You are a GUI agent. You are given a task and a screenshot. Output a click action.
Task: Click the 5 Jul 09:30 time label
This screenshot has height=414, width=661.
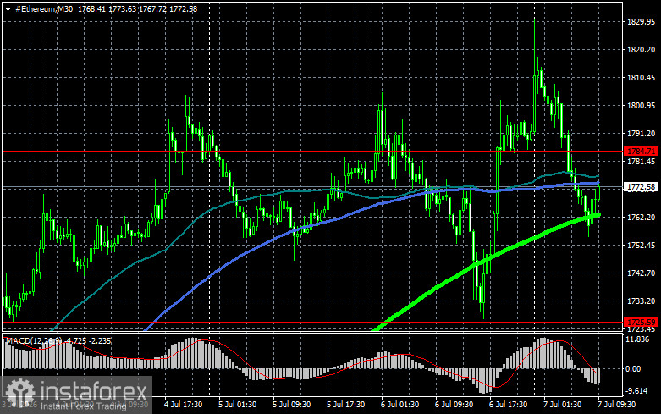(292, 405)
